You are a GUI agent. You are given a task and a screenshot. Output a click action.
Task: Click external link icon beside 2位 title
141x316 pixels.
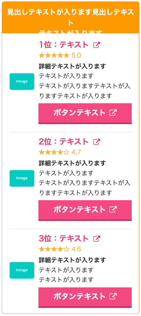pyautogui.click(x=96, y=142)
